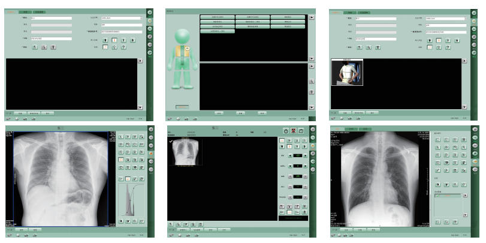Decrease the Density value in exposure panel

pyautogui.click(x=290, y=197)
